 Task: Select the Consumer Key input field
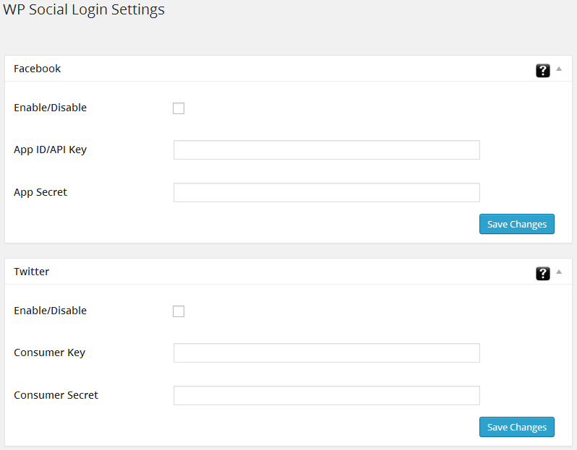pos(326,352)
